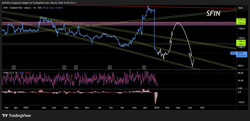The image size is (250, 121).
Task: Click the RUS exchange label in the header
Action: tap(40, 8)
